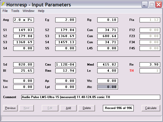Select the Mmd field with value 415.82
The height and width of the screenshot is (122, 163).
[x=107, y=65]
